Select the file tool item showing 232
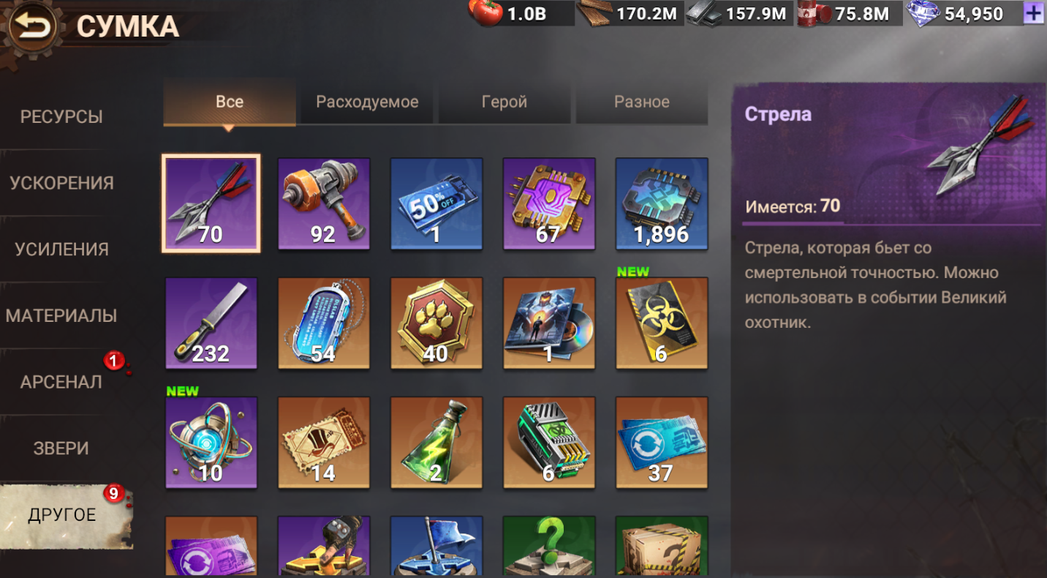The height and width of the screenshot is (578, 1047). tap(211, 323)
